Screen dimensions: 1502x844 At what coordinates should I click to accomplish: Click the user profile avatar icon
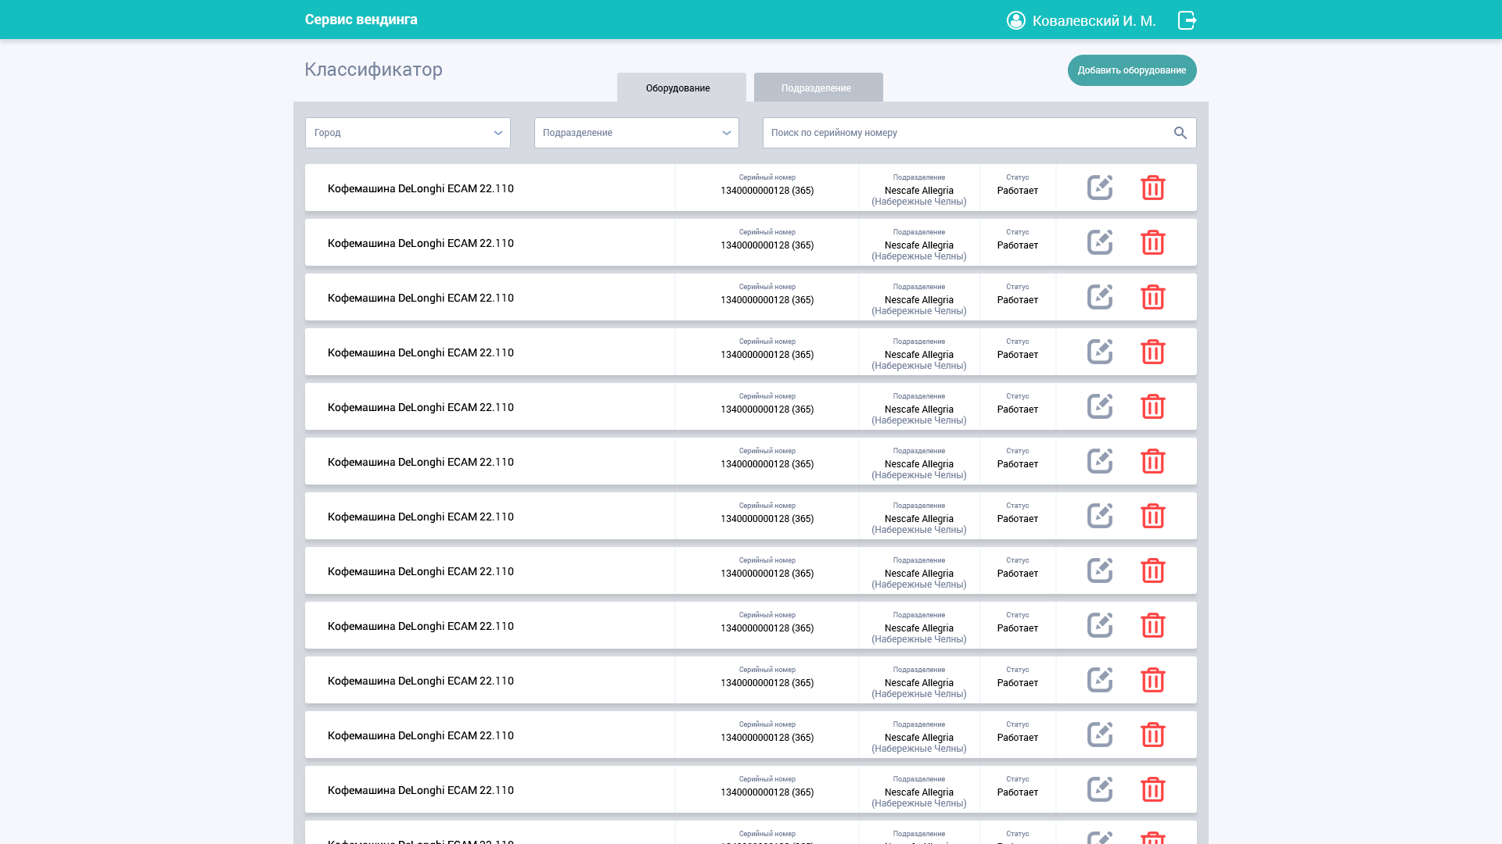1015,20
